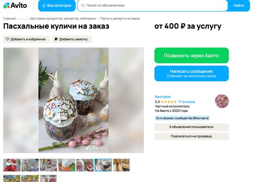Expand second collapsed breadcrumb ellipsis
Image resolution: width=254 pixels, height=182 pixels.
tap(25, 18)
